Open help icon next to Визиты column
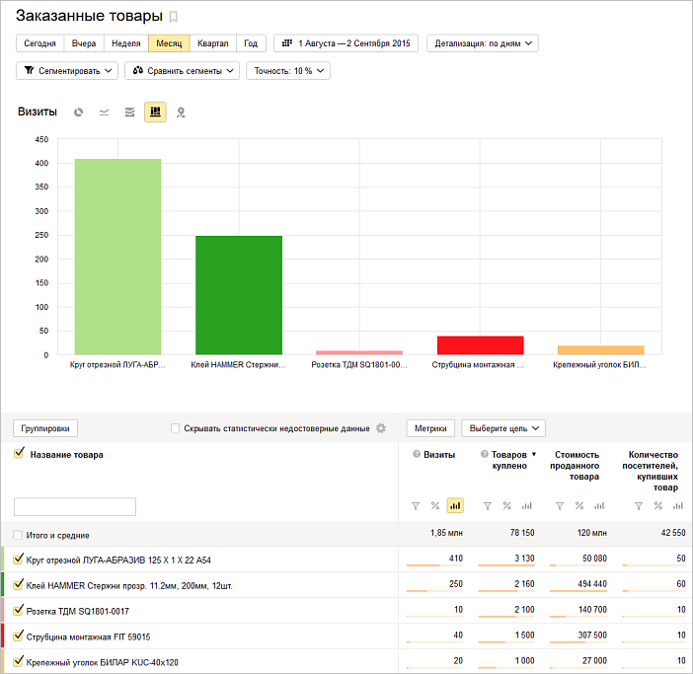The height and width of the screenshot is (674, 693). (x=416, y=454)
